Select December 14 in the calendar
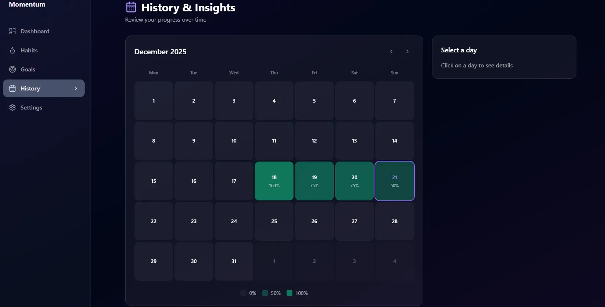The width and height of the screenshot is (605, 307). (x=395, y=141)
